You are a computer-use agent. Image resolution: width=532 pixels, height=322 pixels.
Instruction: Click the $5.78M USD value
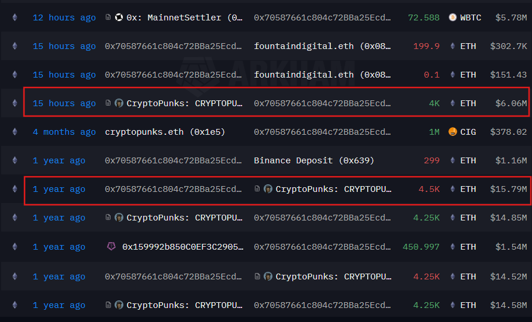point(511,17)
